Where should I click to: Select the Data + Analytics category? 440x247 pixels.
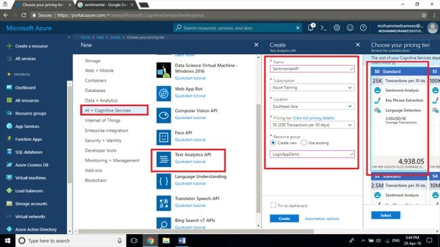click(101, 100)
